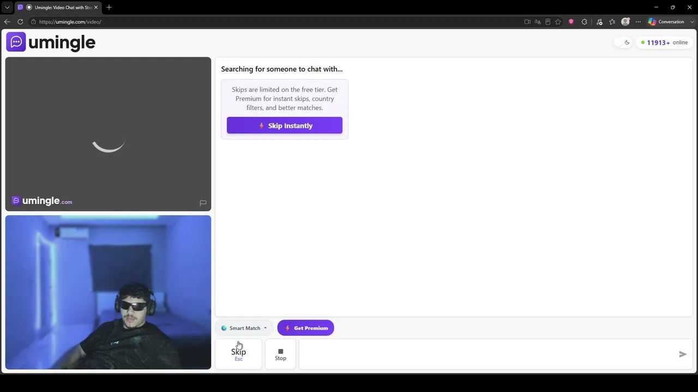Select the Umingle Video Chat tab
The height and width of the screenshot is (392, 698).
coord(57,7)
